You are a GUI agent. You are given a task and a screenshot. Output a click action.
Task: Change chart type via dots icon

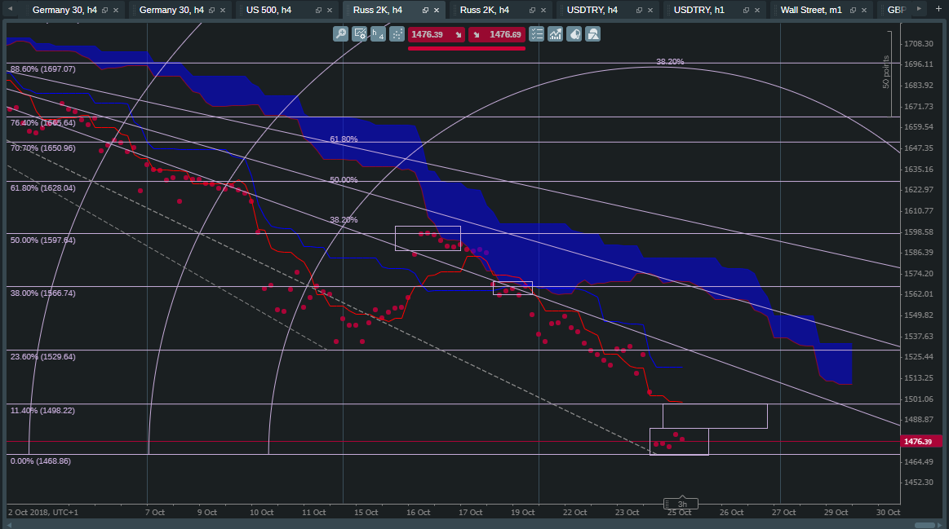tap(397, 34)
